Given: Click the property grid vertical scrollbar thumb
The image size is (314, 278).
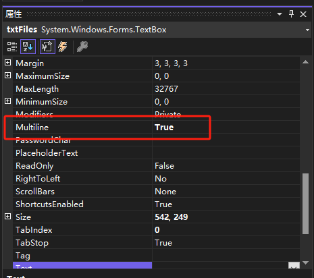Looking at the screenshot, I should pos(305,204).
